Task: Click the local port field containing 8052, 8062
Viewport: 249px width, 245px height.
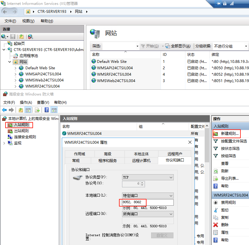Action: coord(147,202)
